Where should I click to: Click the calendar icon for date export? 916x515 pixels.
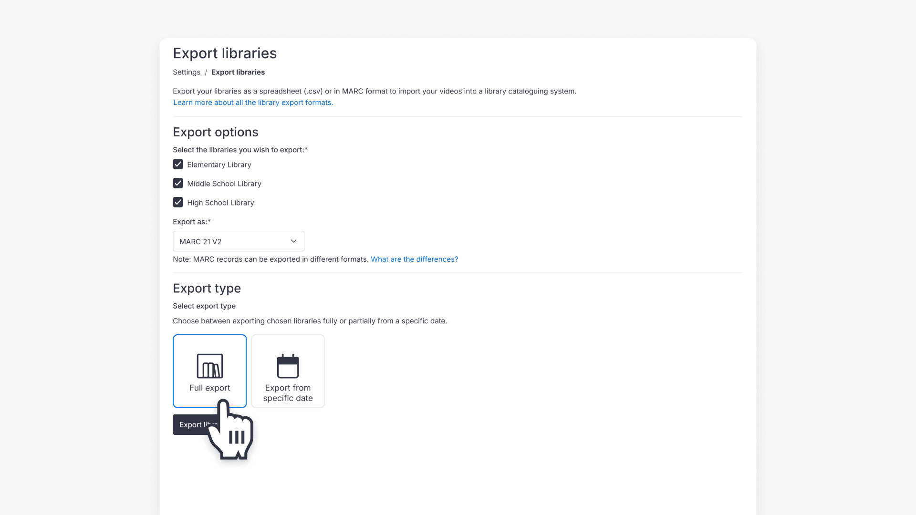[288, 366]
